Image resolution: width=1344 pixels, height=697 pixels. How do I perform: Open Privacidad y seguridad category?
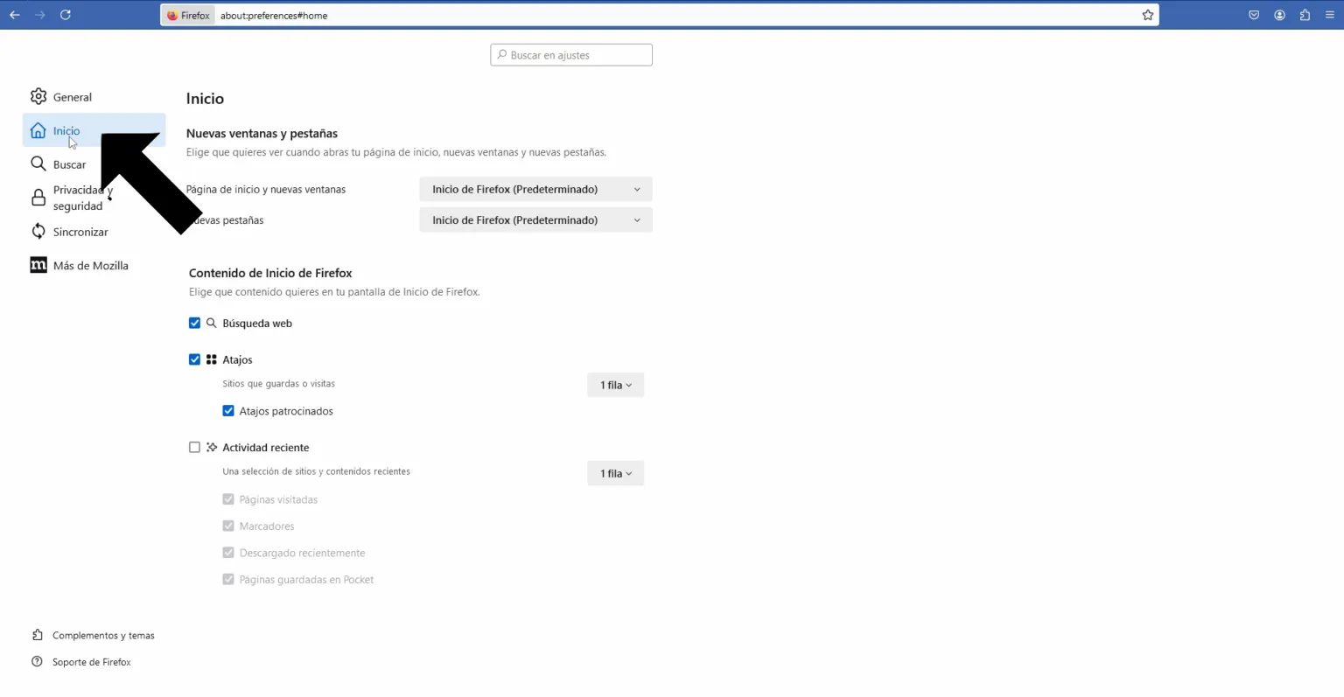pos(94,198)
